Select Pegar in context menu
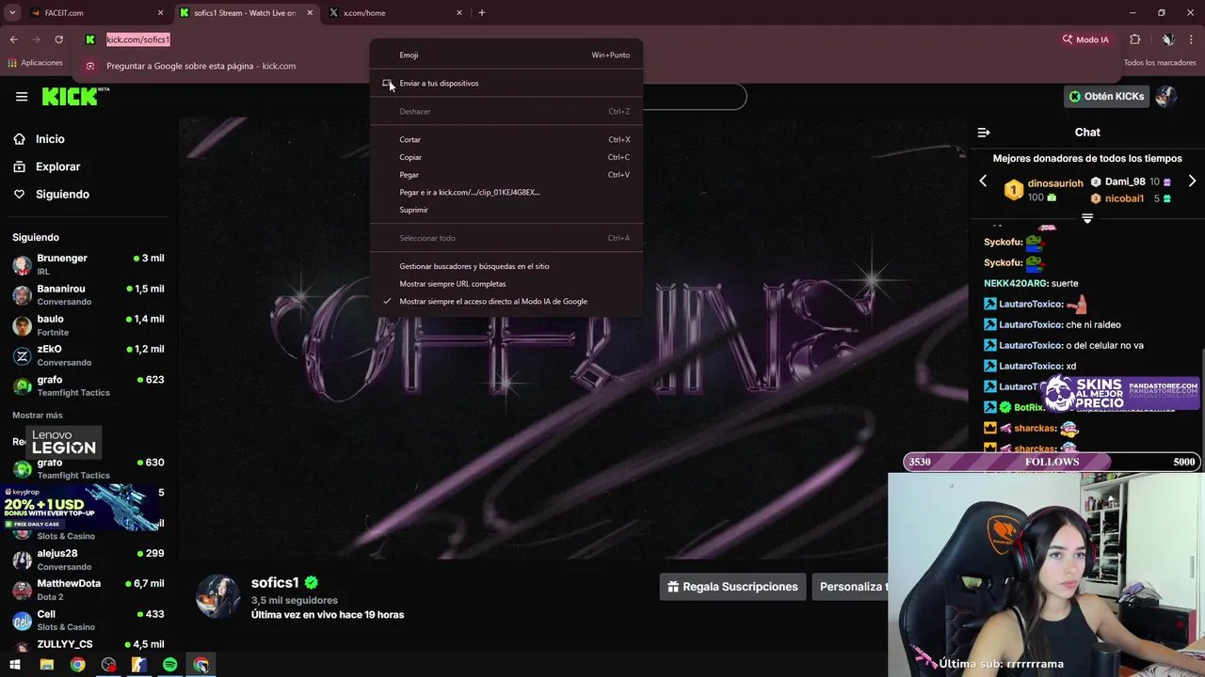The height and width of the screenshot is (677, 1205). pyautogui.click(x=506, y=174)
